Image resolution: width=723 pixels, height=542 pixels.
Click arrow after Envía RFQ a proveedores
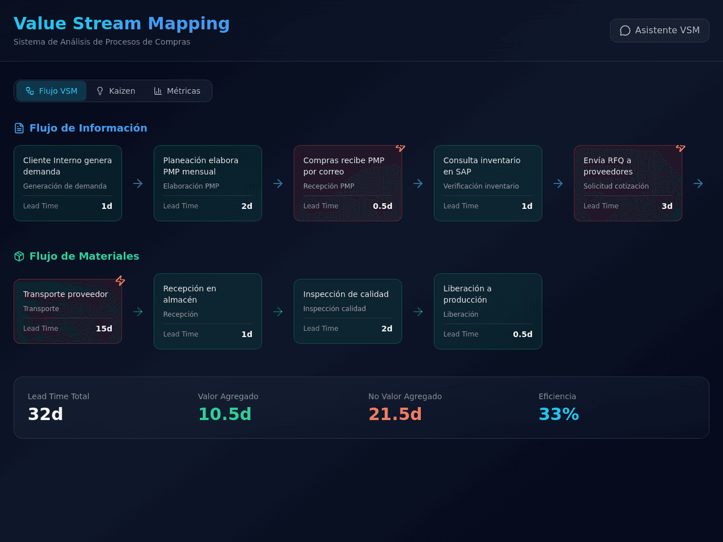click(x=698, y=183)
